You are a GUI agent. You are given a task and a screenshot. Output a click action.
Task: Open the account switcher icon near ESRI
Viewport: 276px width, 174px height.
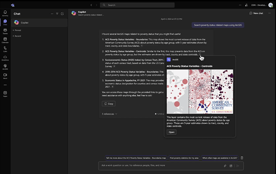(246, 5)
